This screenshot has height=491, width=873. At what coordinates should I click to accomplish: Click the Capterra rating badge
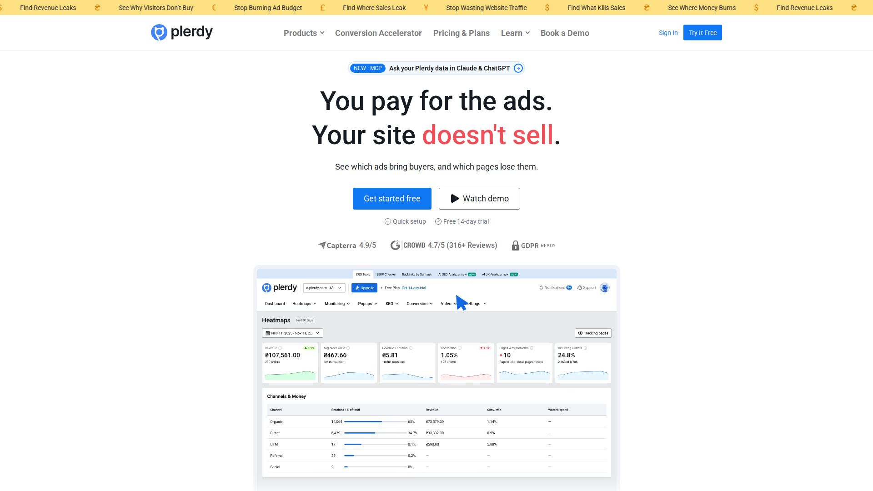click(347, 245)
